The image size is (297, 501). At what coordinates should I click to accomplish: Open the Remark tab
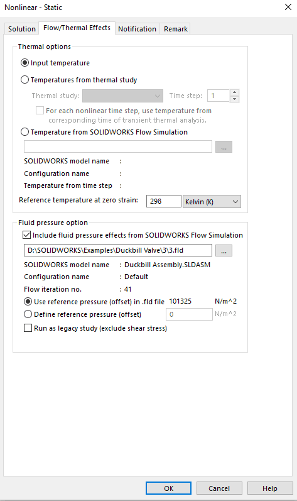175,29
